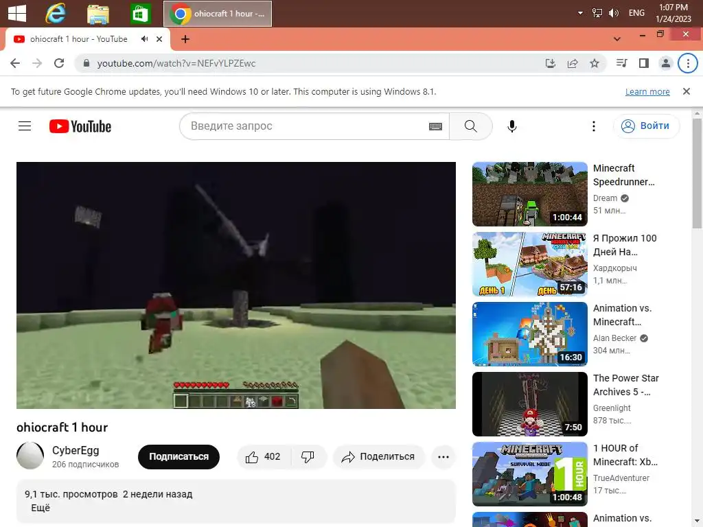
Task: Open media controls toolbar icon
Action: 622,63
